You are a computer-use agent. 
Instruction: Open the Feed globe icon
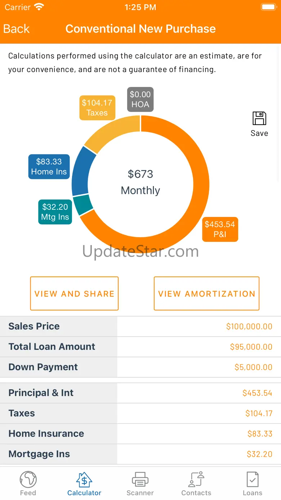(x=28, y=480)
